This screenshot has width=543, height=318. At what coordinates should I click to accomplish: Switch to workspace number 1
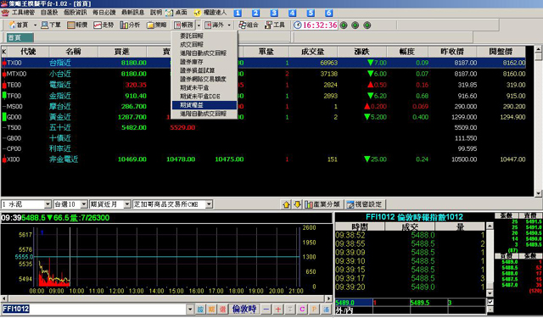(238, 13)
